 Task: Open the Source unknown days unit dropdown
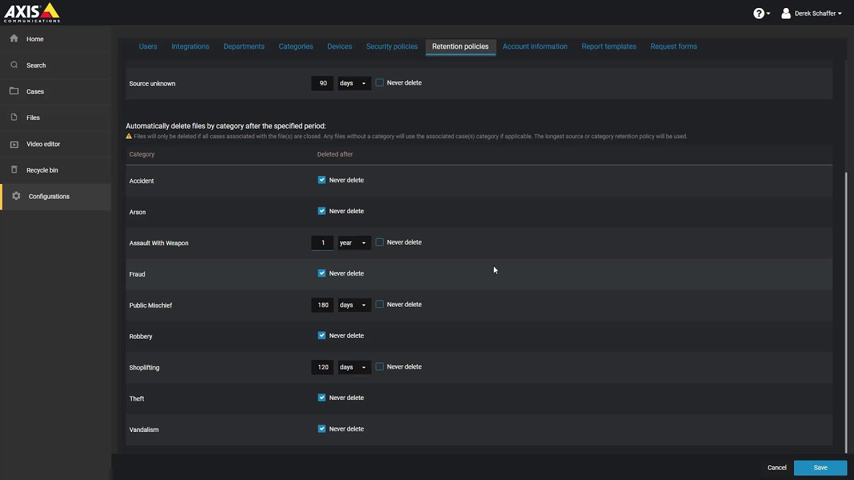[x=354, y=83]
